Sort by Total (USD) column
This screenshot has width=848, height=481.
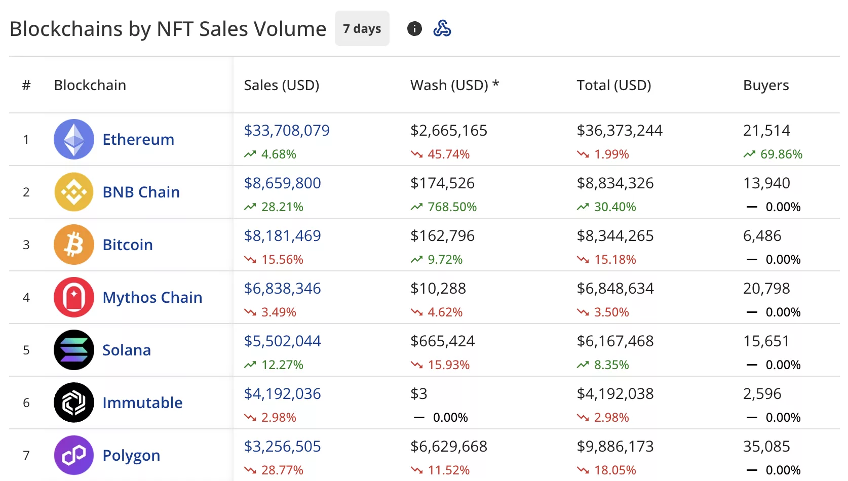coord(613,85)
